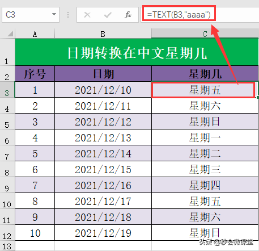Select row 12 header

point(7,233)
